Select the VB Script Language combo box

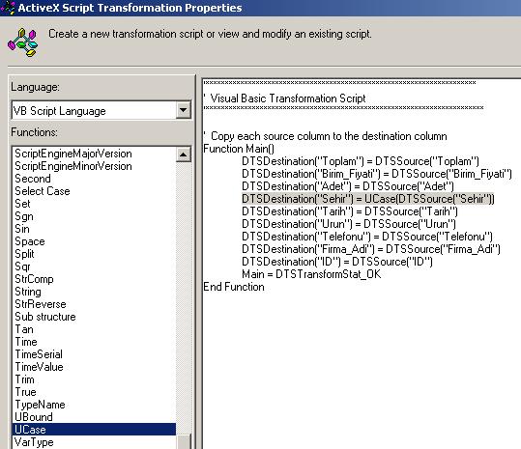point(101,110)
